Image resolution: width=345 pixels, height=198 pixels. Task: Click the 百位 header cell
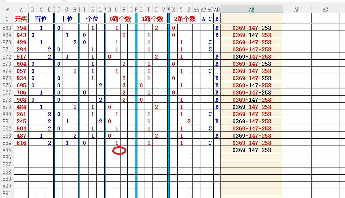[41, 19]
